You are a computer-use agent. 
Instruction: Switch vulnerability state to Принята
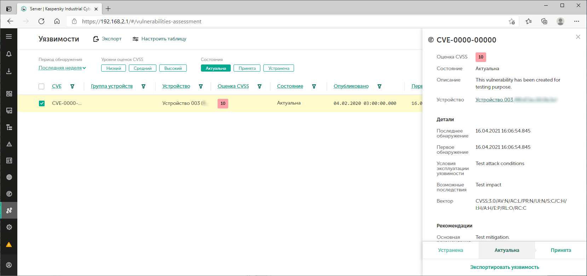click(560, 250)
